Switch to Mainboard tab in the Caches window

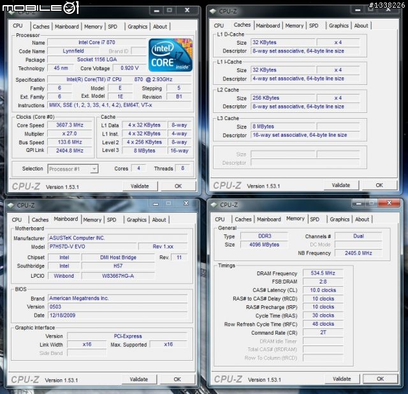coord(268,26)
